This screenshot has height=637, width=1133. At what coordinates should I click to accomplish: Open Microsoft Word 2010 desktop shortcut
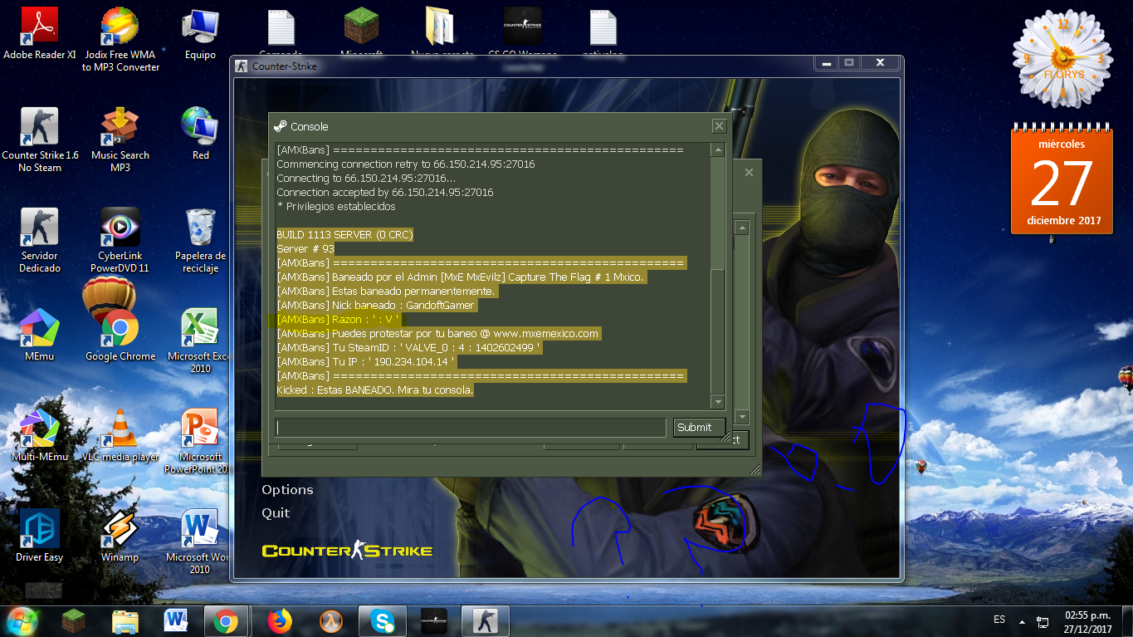click(x=200, y=542)
